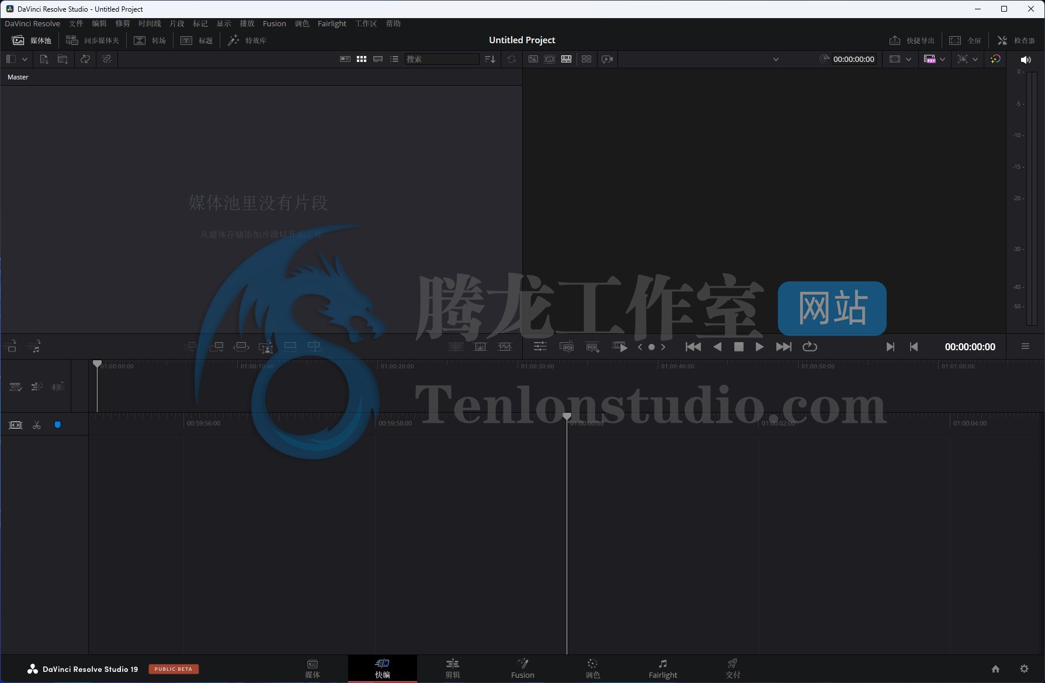Image resolution: width=1045 pixels, height=683 pixels.
Task: Toggle loop playback in viewer
Action: coord(810,347)
